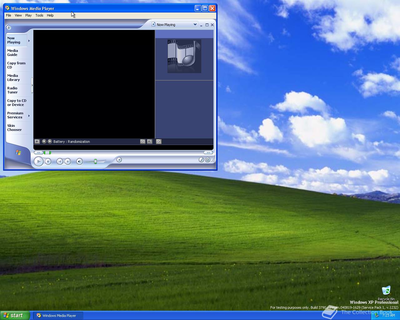Click the fast forward button on seek bar
The image size is (400, 320).
(208, 152)
